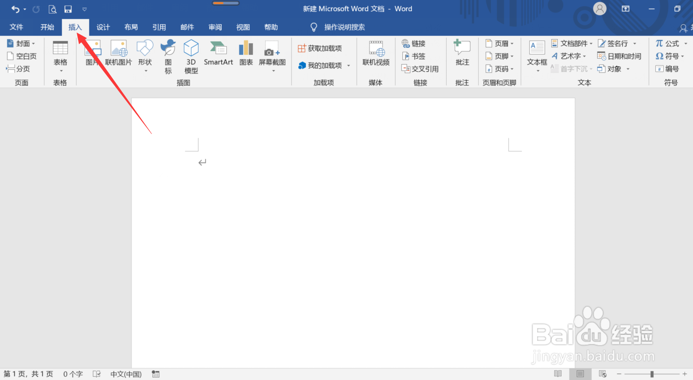The image size is (693, 380).
Task: Click the page count status 第1页，共1页
Action: [x=28, y=374]
